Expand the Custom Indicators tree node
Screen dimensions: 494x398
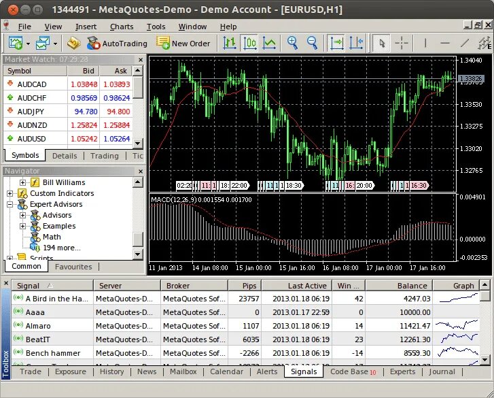(x=10, y=193)
